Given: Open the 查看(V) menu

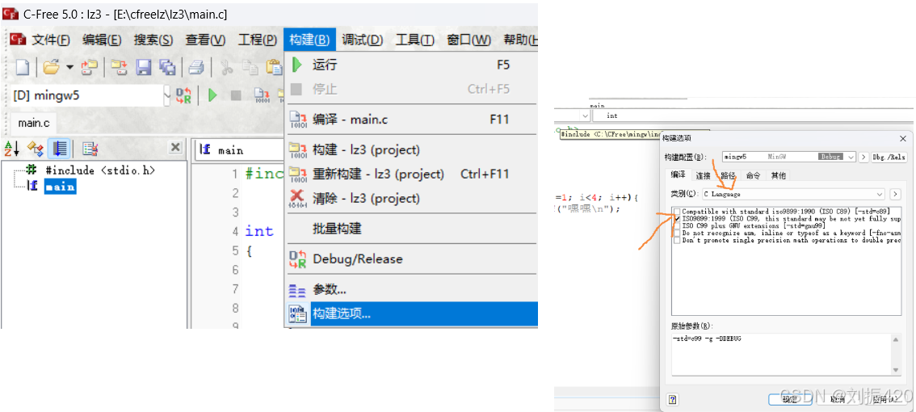Looking at the screenshot, I should pos(205,40).
